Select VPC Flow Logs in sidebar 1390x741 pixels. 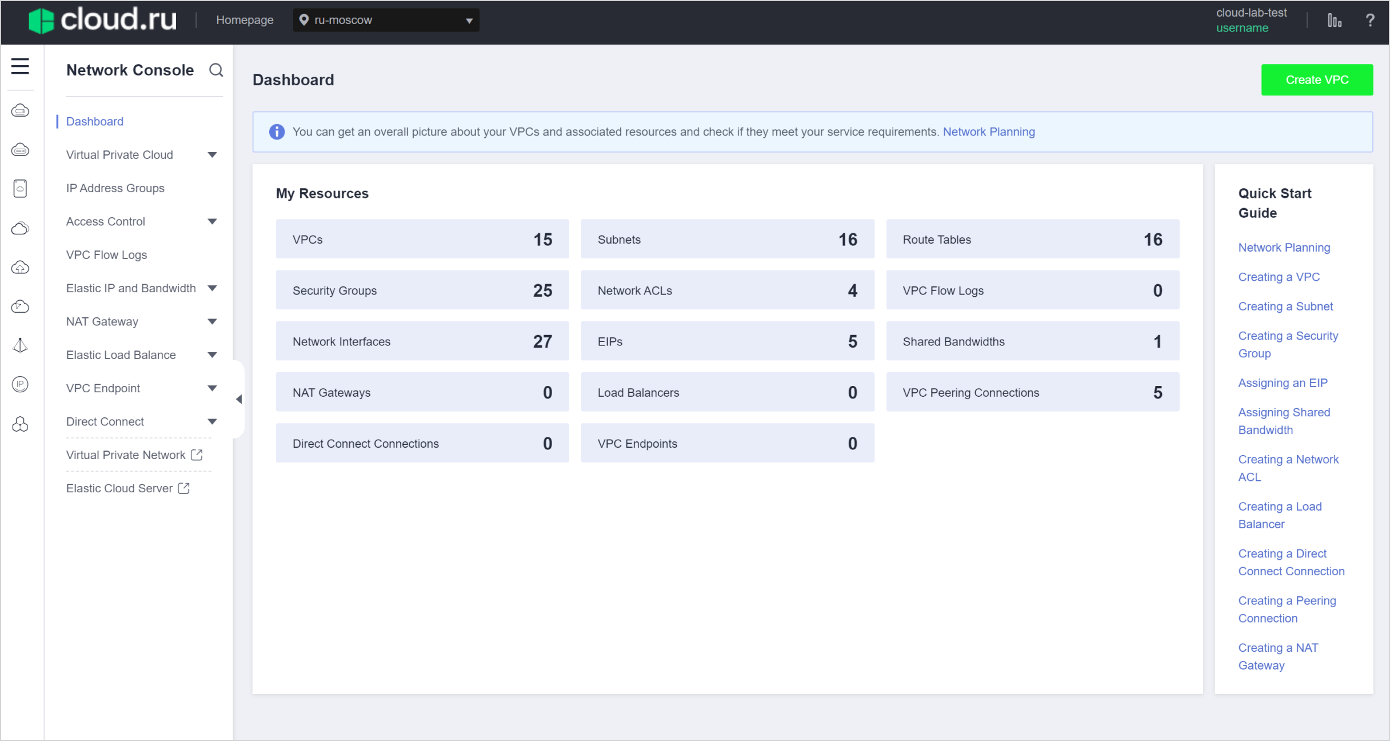tap(106, 255)
